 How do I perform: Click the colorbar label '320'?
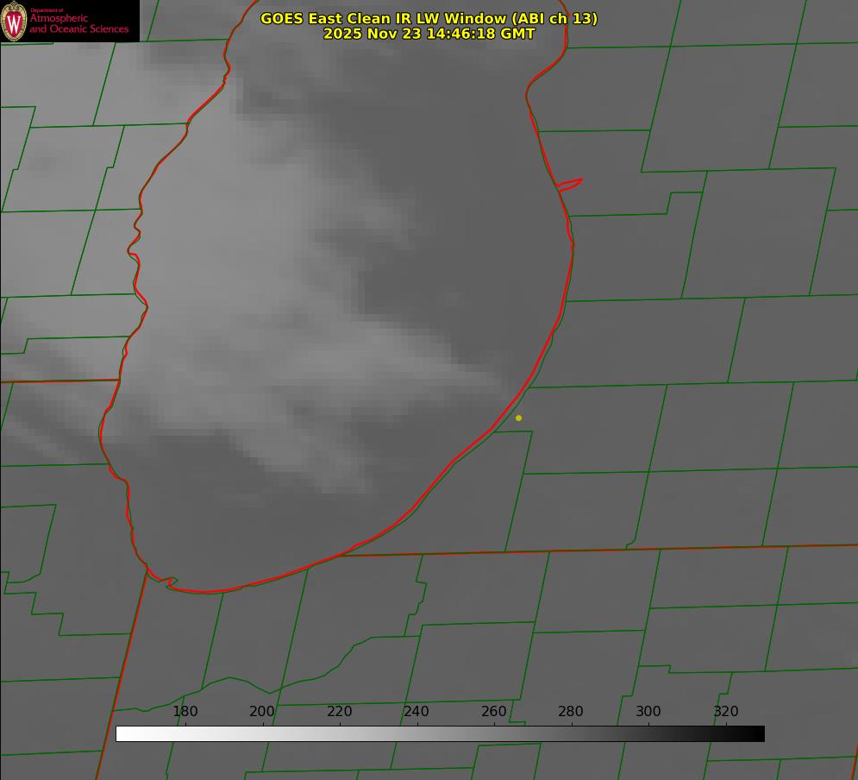(726, 711)
